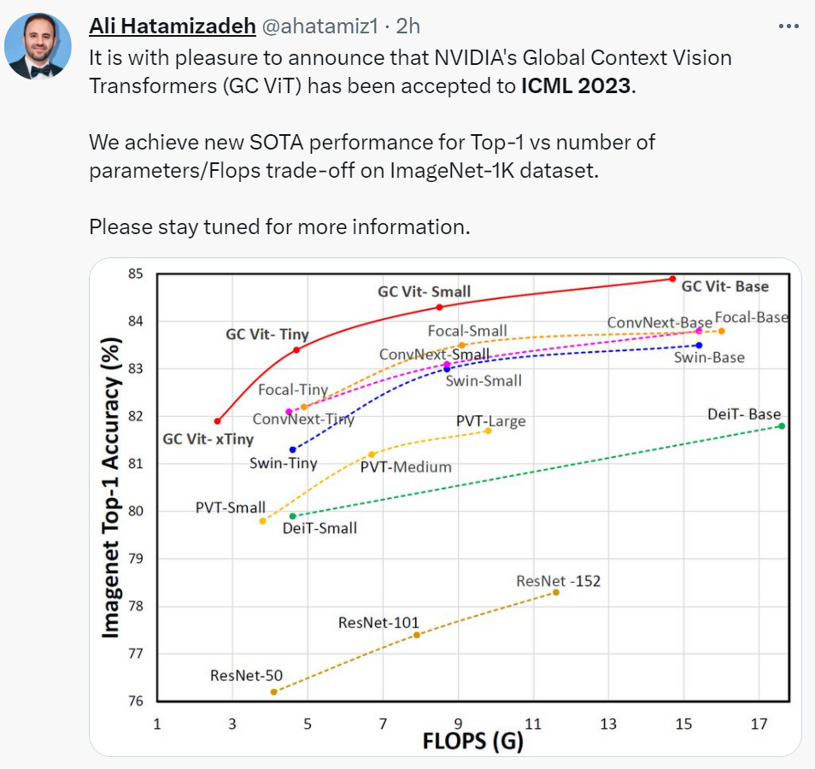Click the green DeiT- Base data point

[x=782, y=426]
